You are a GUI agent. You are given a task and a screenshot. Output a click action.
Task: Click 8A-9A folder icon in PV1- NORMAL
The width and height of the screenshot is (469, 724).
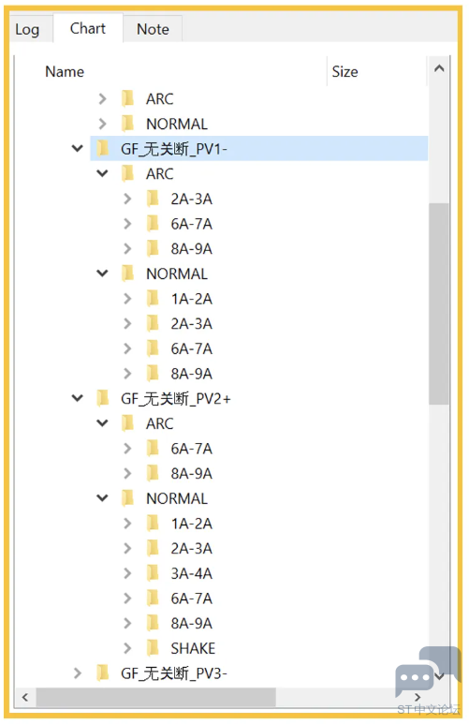pyautogui.click(x=153, y=373)
